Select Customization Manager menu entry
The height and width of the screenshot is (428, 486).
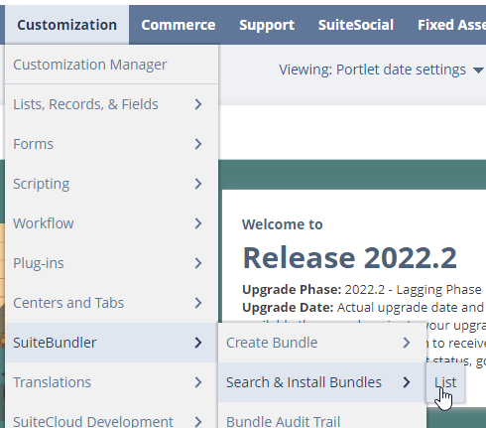click(111, 65)
